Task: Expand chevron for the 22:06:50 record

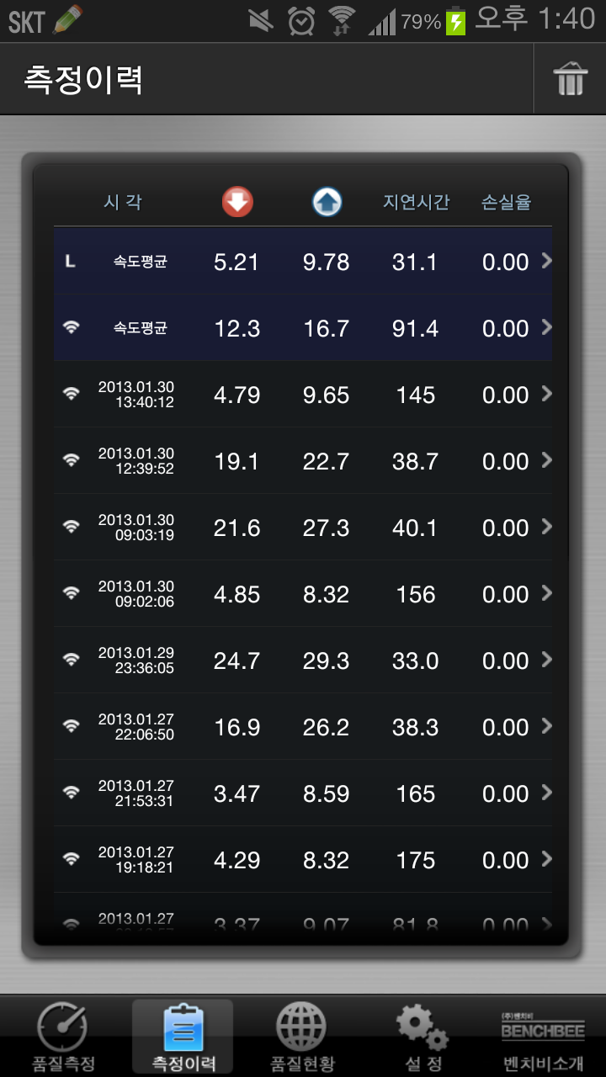Action: point(546,726)
